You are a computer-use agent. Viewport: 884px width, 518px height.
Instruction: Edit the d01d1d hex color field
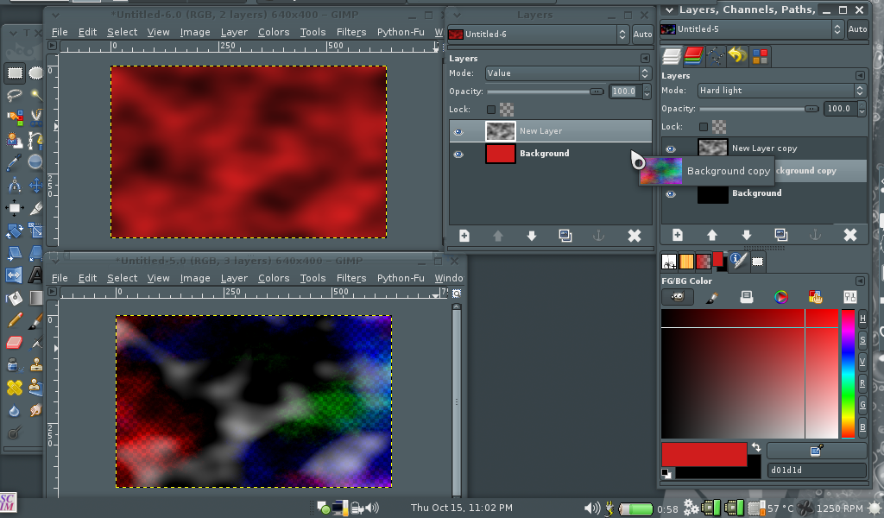(x=816, y=471)
